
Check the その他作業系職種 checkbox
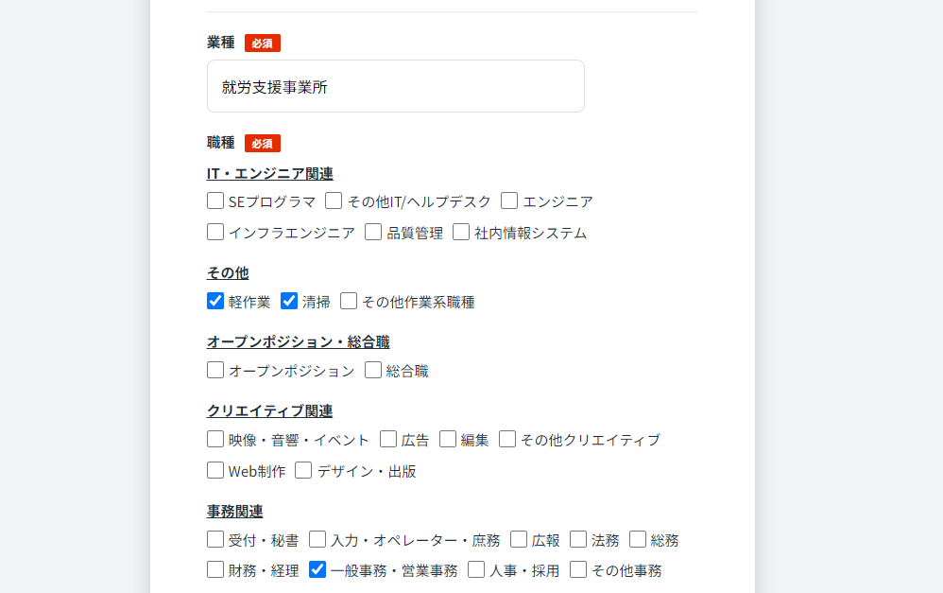(x=349, y=301)
